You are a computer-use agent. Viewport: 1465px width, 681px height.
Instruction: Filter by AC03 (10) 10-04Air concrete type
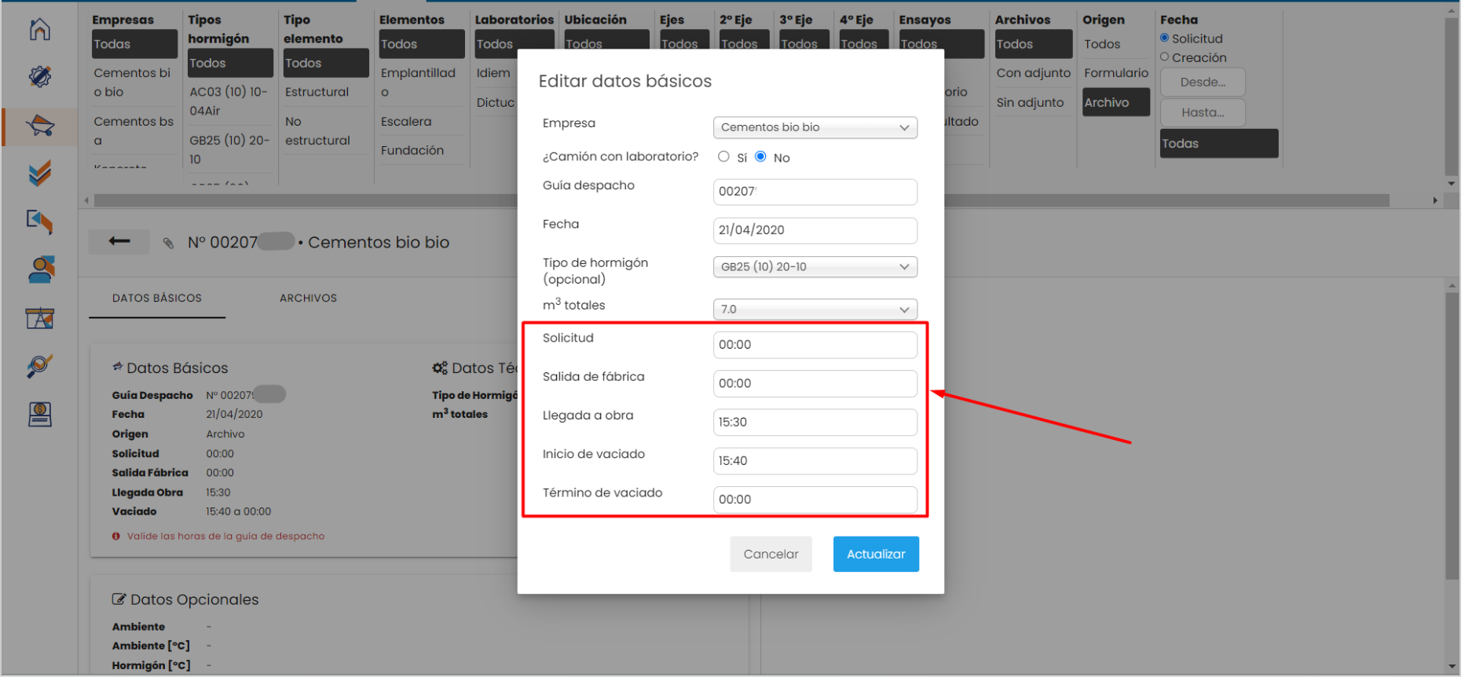point(229,101)
